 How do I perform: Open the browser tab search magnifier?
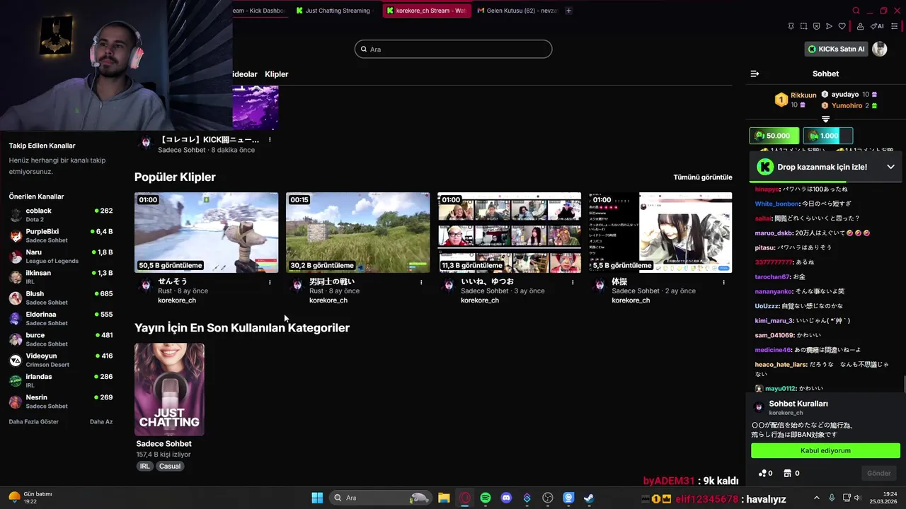856,11
